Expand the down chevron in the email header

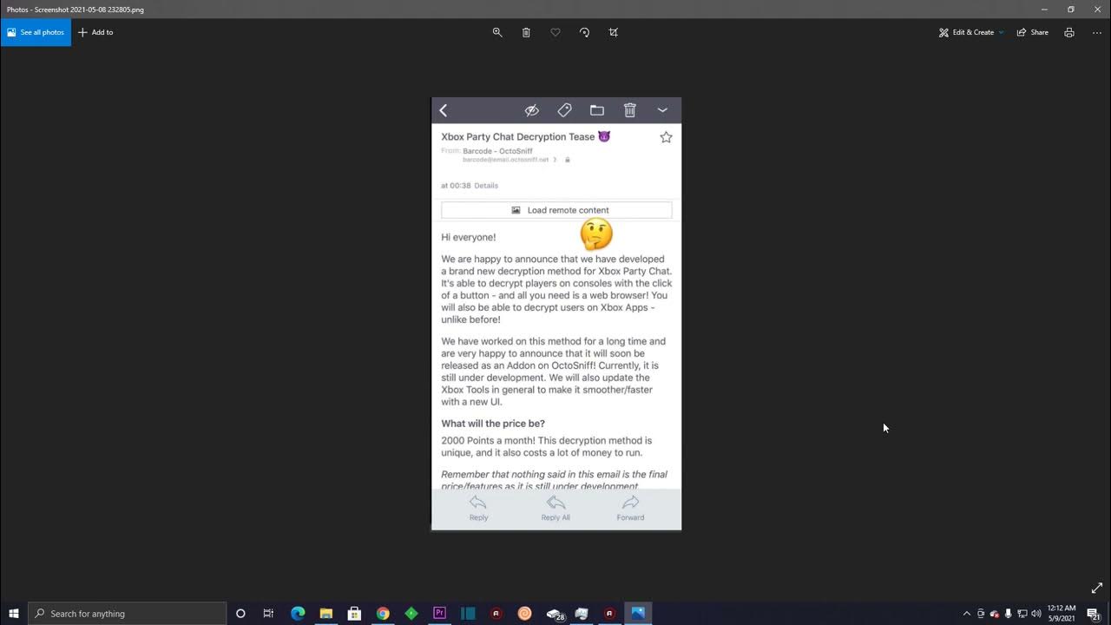click(662, 110)
